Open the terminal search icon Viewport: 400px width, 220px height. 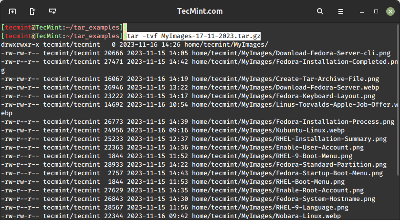320,11
